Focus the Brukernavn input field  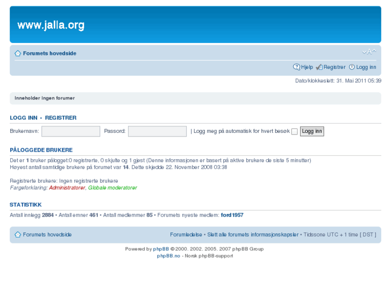point(71,131)
